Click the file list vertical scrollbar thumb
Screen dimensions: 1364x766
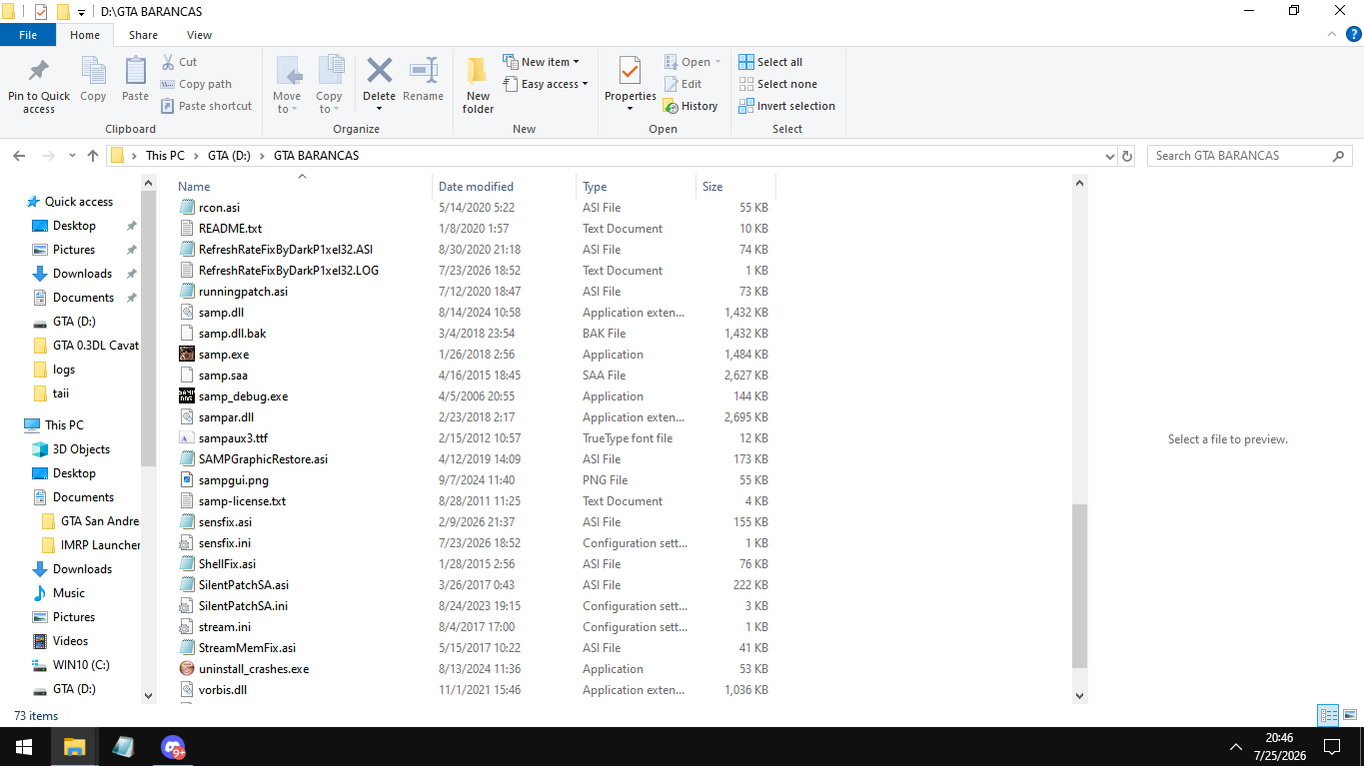point(1079,585)
